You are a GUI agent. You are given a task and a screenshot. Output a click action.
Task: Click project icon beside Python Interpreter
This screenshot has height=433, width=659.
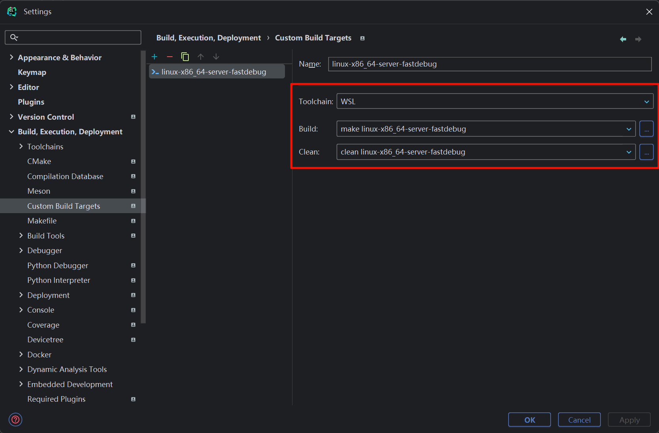click(133, 280)
